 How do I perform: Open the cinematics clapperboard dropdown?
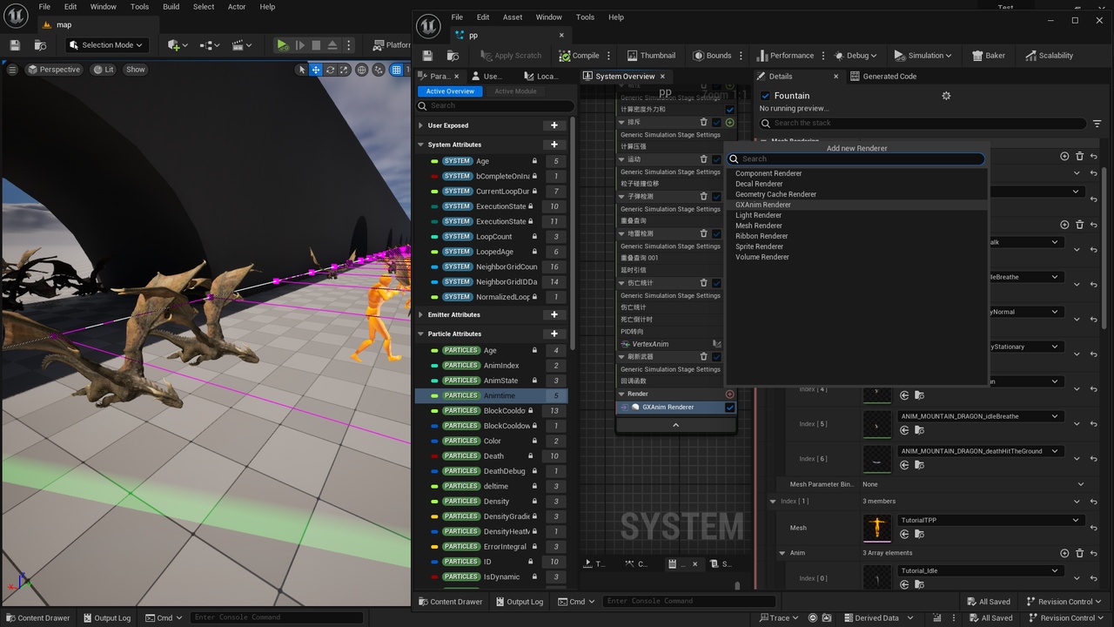[x=241, y=45]
